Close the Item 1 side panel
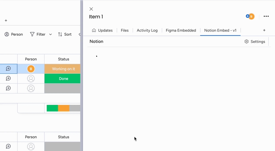The image size is (275, 151). coord(91,9)
